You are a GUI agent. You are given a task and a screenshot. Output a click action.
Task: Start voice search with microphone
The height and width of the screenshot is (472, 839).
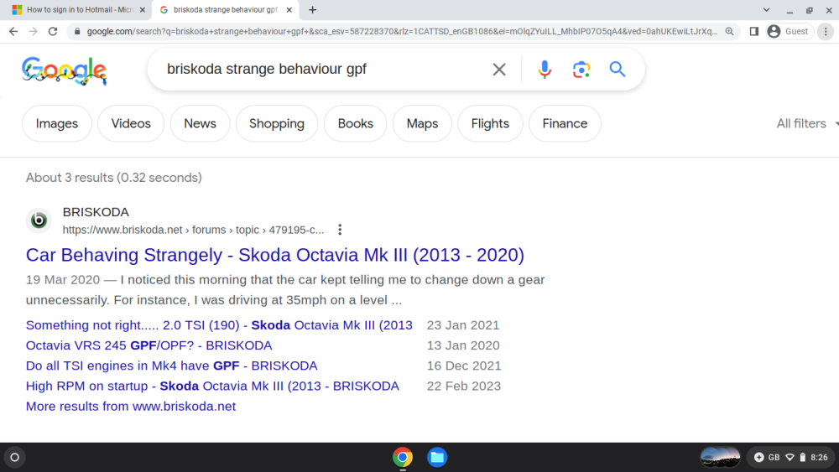(545, 69)
